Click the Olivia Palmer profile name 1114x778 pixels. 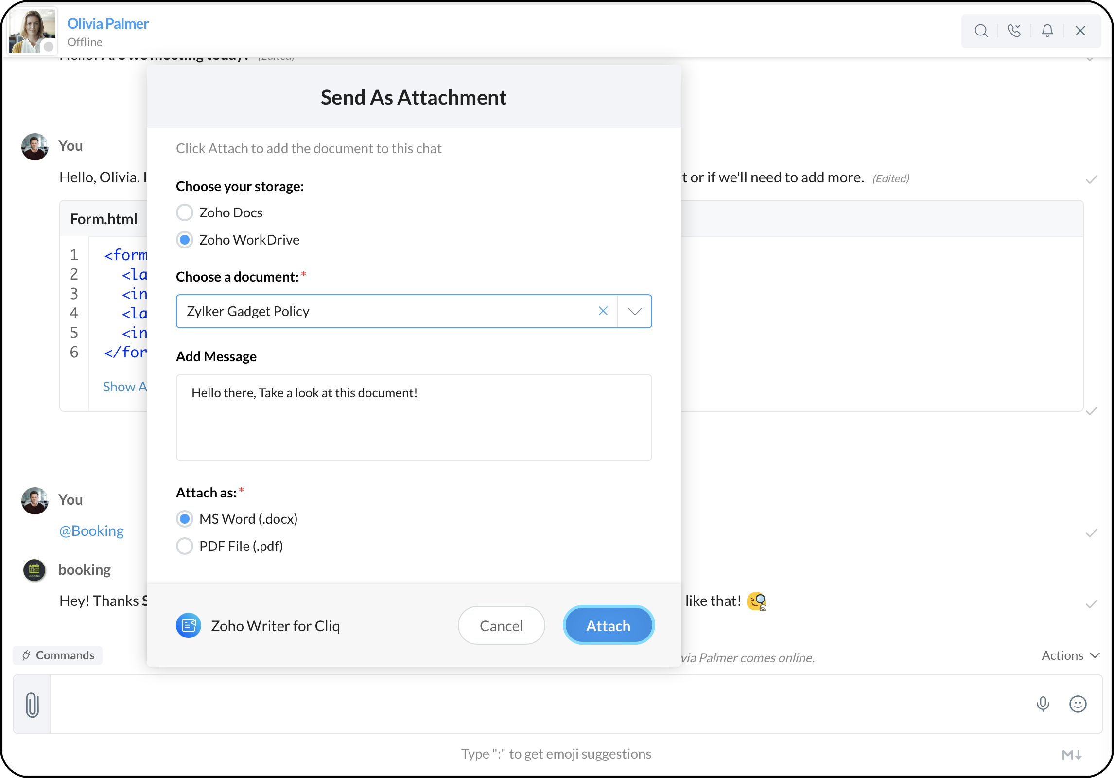coord(108,23)
